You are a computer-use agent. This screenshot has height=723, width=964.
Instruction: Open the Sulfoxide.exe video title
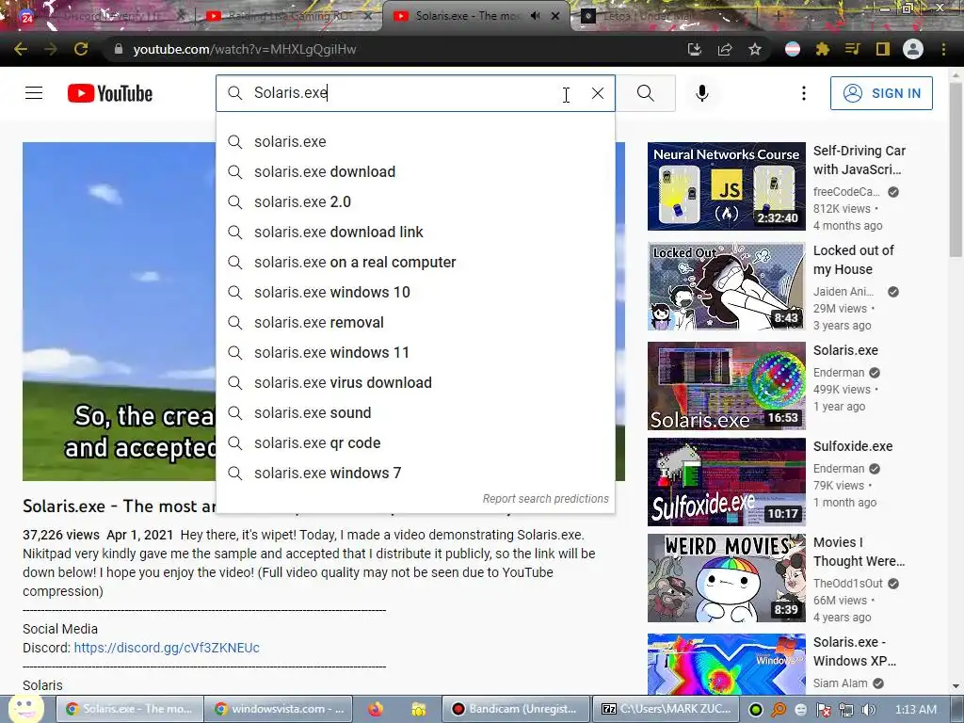tap(853, 446)
